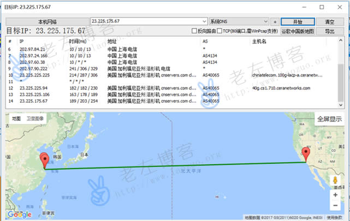Zoom in the map with plus button
Viewport: 350px width, 221px height.
335,194
